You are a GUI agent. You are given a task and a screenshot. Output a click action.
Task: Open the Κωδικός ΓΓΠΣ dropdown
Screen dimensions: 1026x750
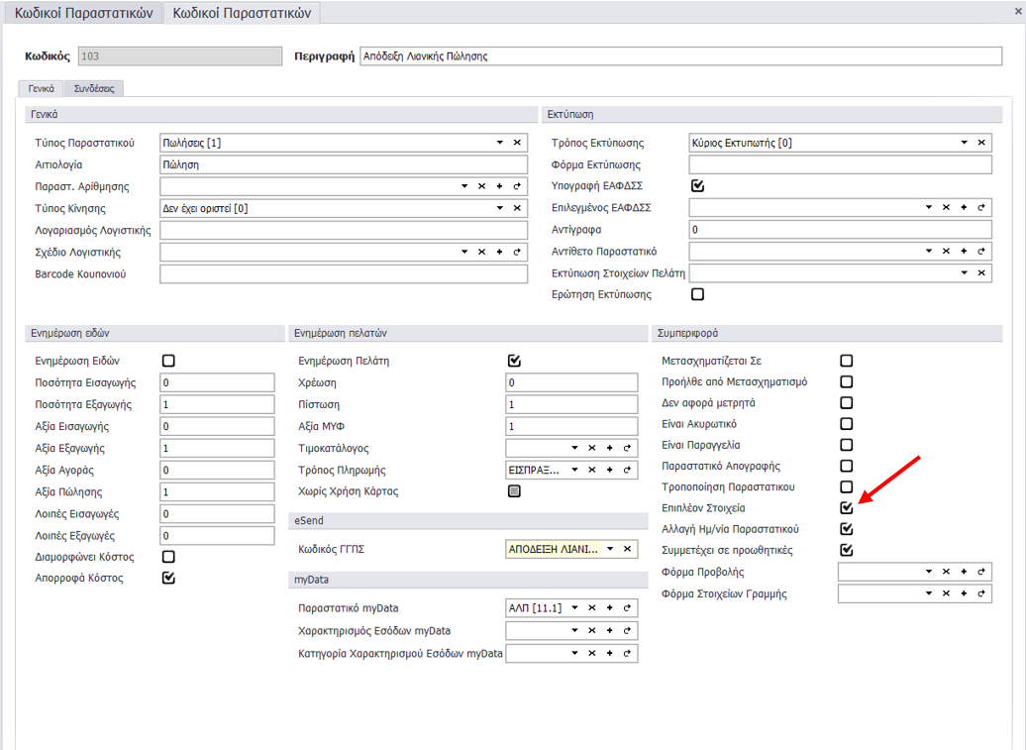click(x=610, y=549)
